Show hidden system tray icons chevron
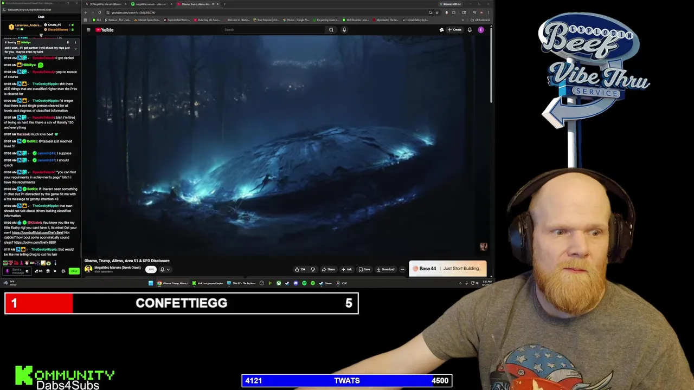The image size is (694, 390). pyautogui.click(x=460, y=283)
